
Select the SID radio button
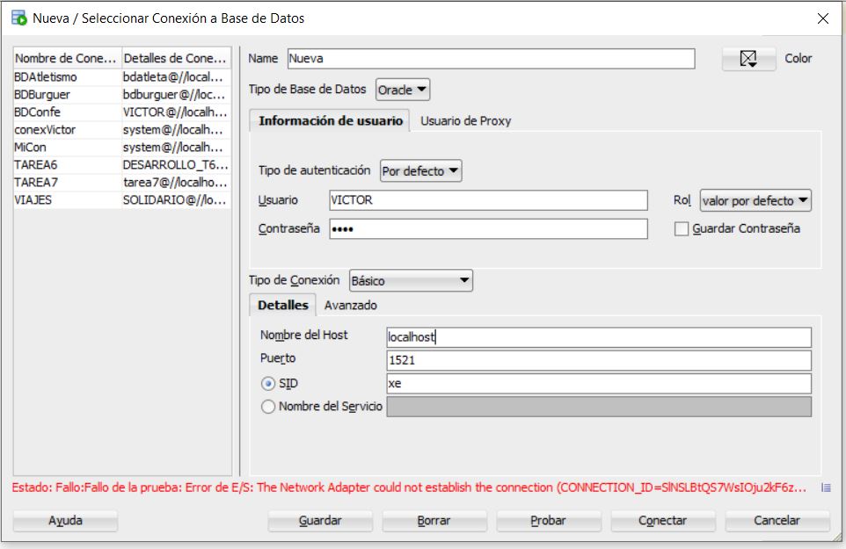click(268, 384)
